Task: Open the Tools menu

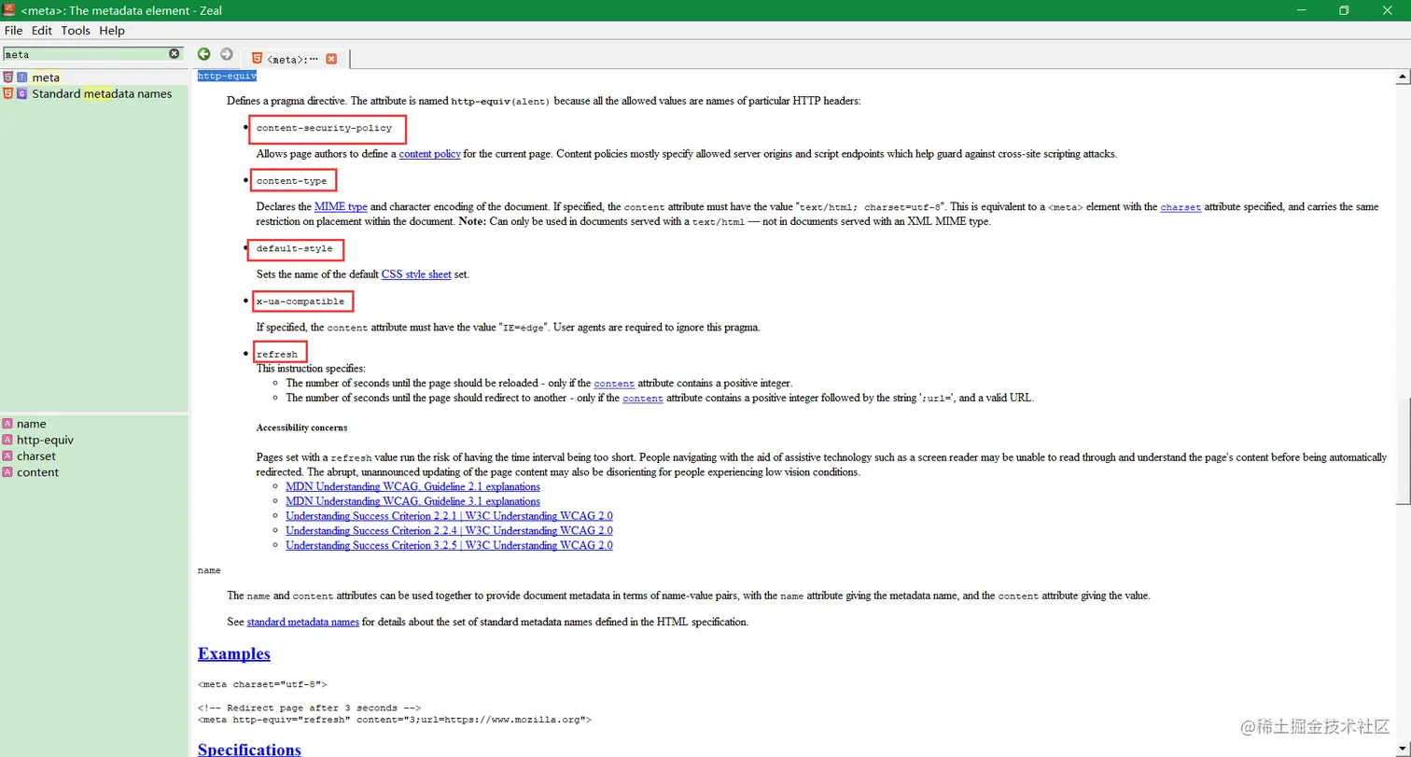Action: (76, 31)
